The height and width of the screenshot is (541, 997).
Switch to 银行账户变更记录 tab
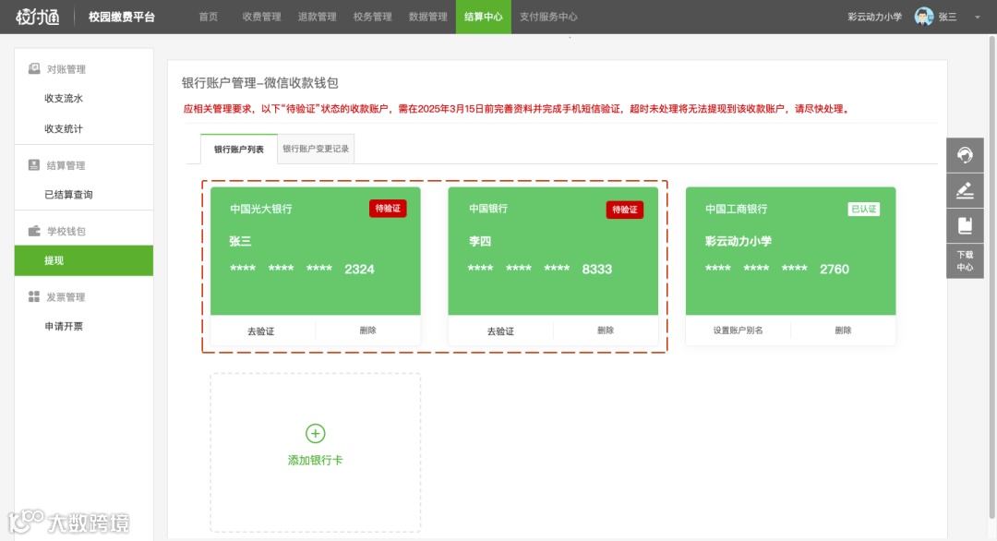(x=316, y=149)
